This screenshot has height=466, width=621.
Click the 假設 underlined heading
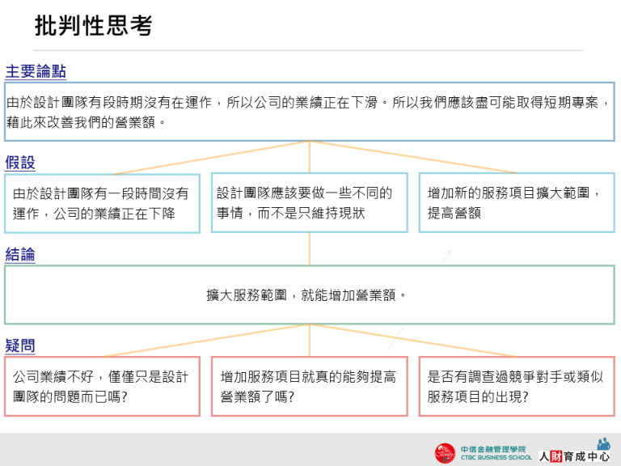[20, 163]
